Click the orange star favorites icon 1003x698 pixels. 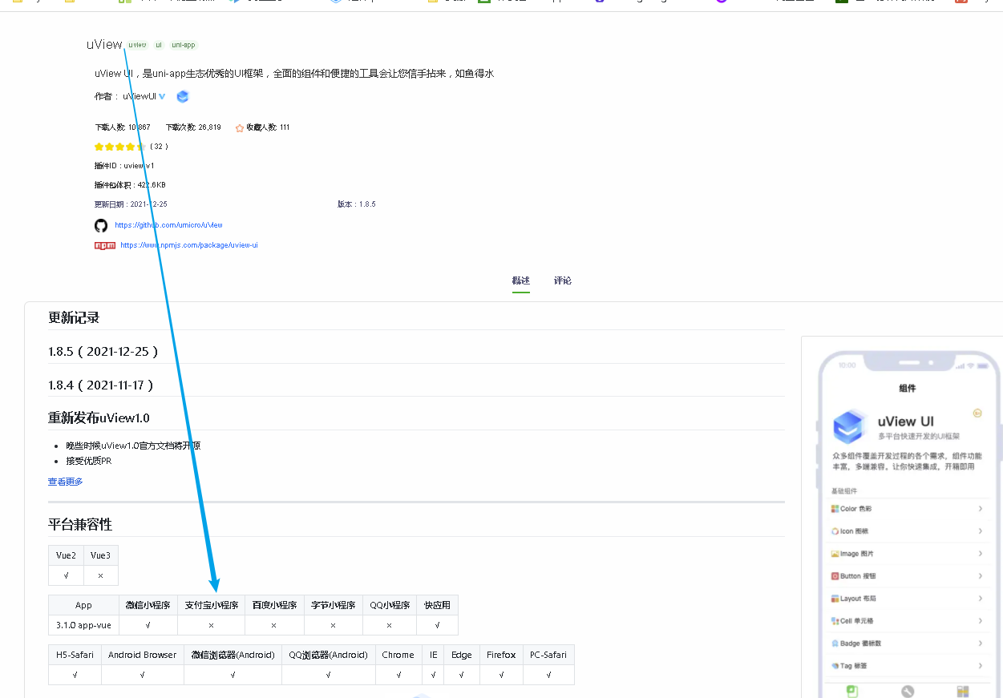240,127
